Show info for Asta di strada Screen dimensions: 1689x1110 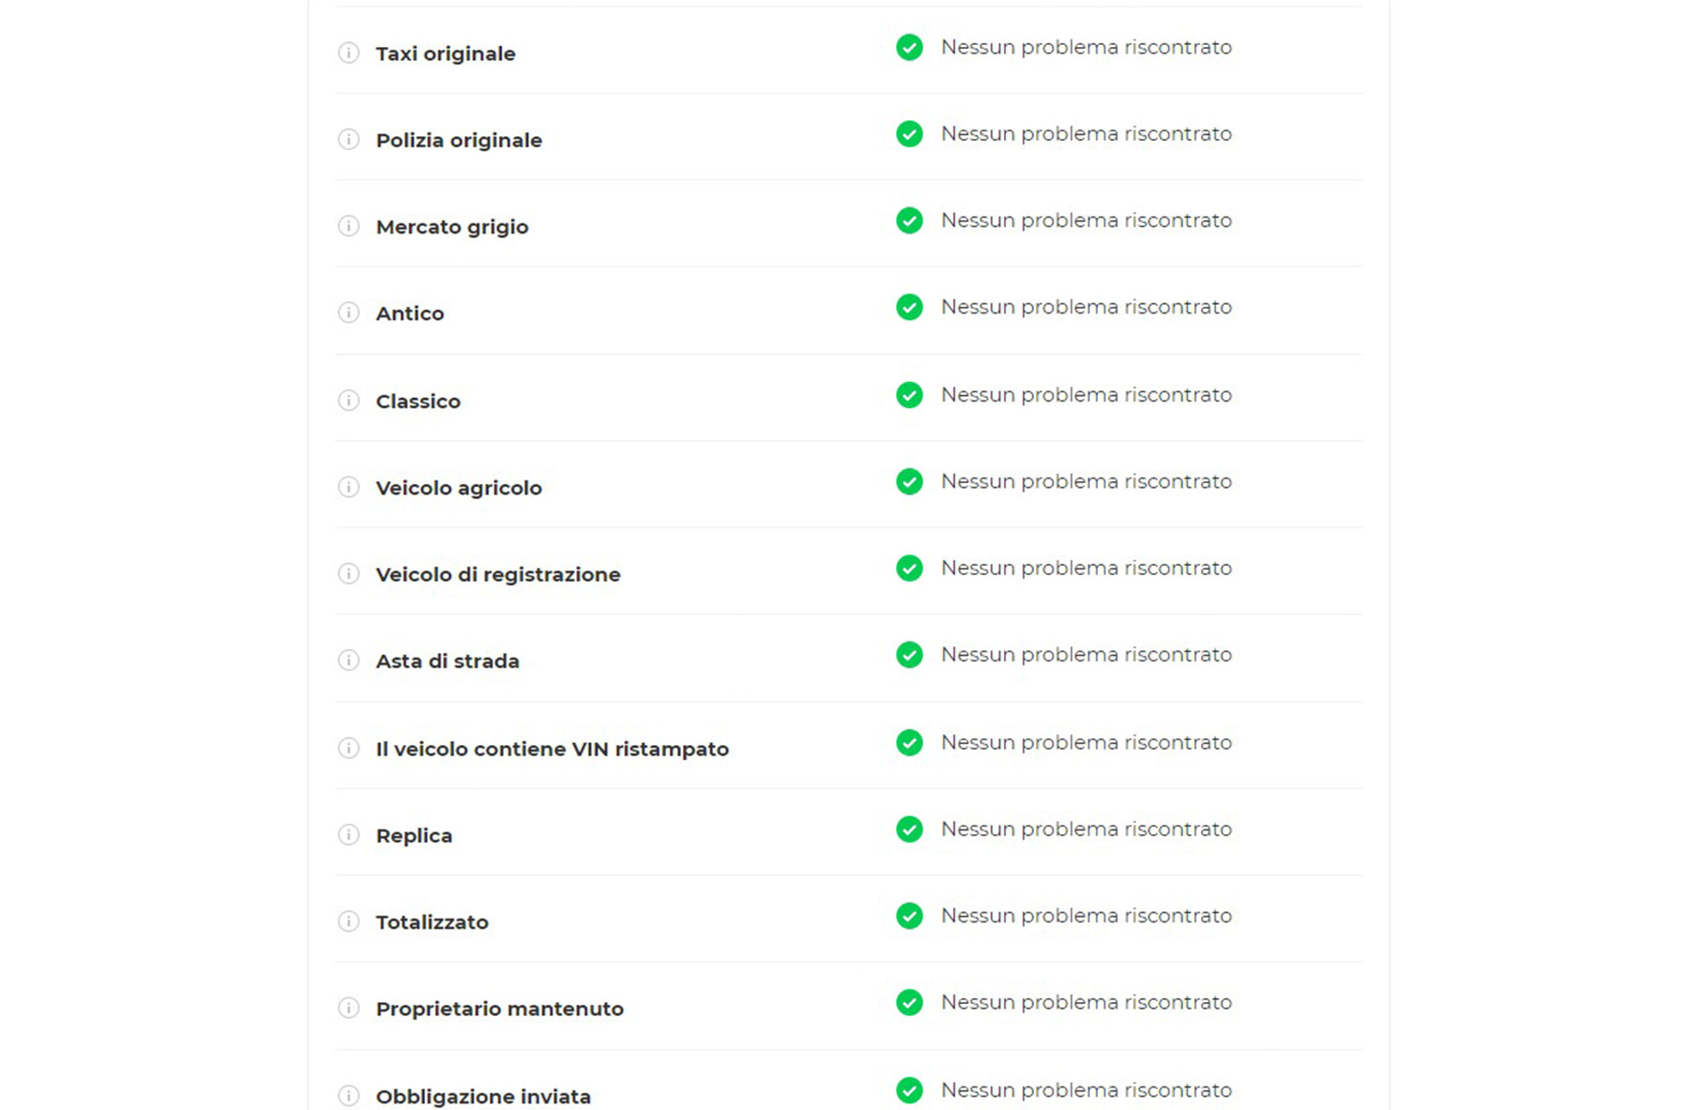point(348,661)
